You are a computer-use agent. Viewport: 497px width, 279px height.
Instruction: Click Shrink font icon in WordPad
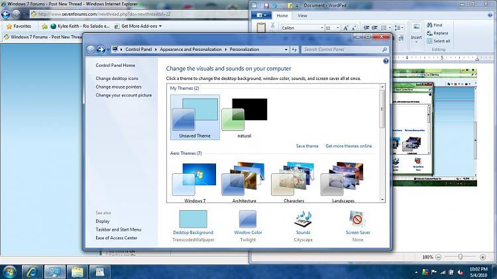click(354, 28)
